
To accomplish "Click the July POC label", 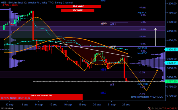I will pos(142,48).
